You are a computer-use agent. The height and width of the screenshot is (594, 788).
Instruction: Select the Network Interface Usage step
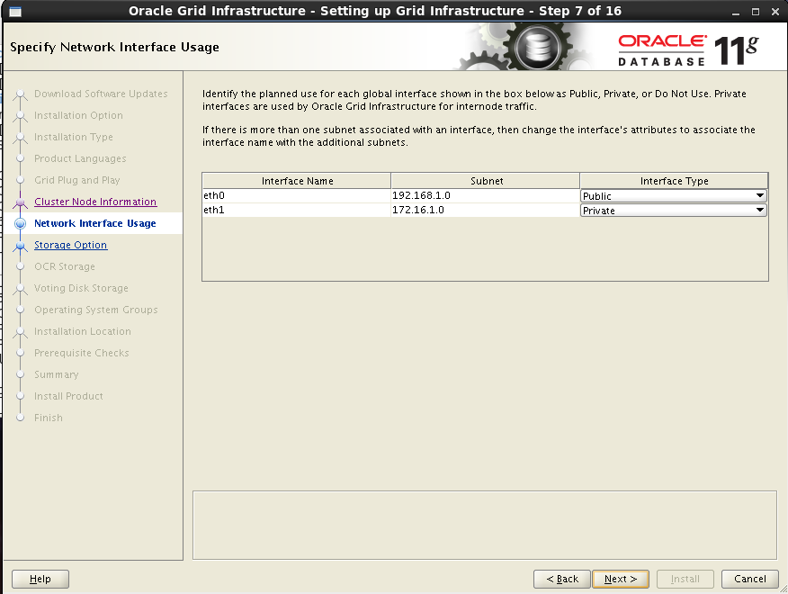(x=95, y=223)
